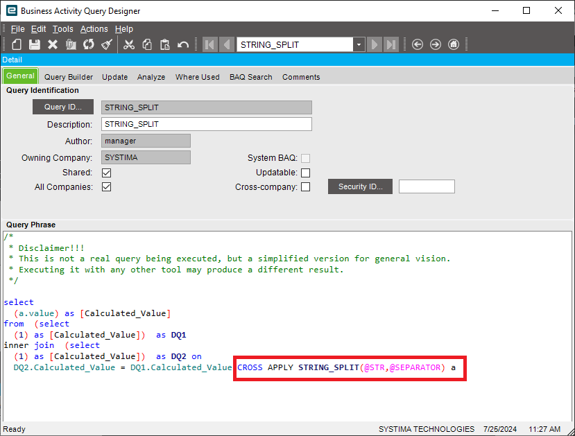This screenshot has width=575, height=436.
Task: Click the Owning Company SYSTIMA field
Action: pos(146,157)
